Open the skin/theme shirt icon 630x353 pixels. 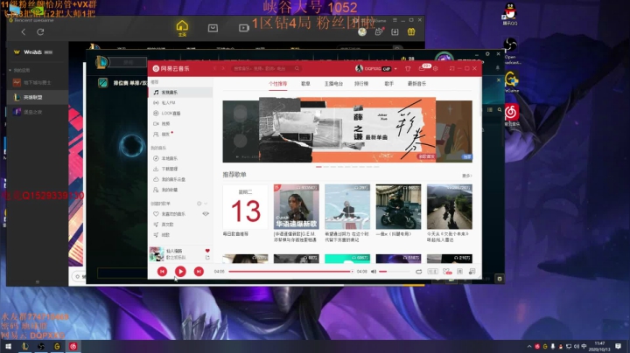(x=408, y=69)
